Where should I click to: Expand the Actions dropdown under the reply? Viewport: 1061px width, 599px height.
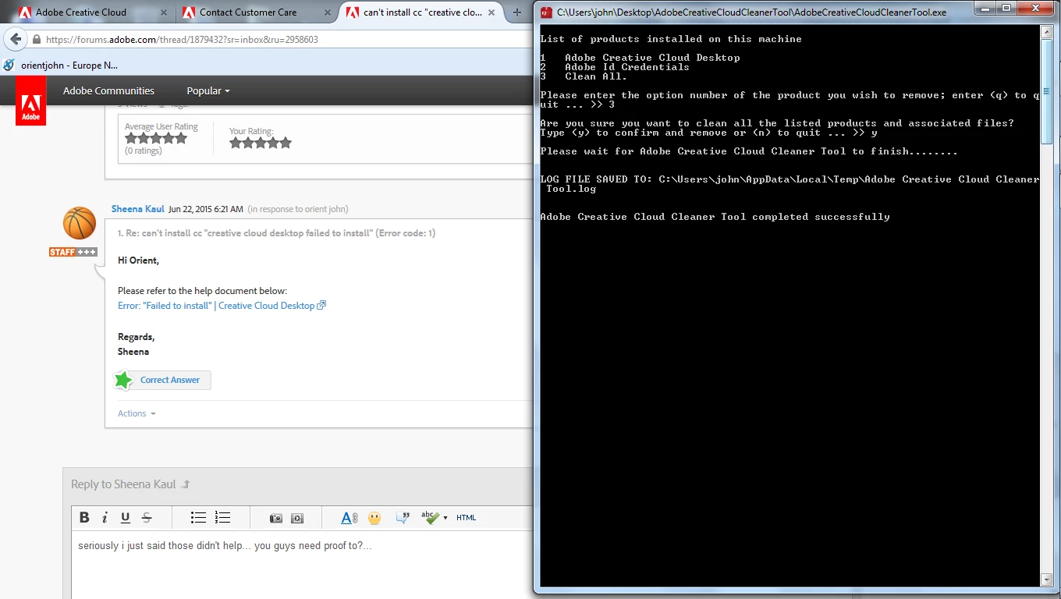[x=137, y=413]
